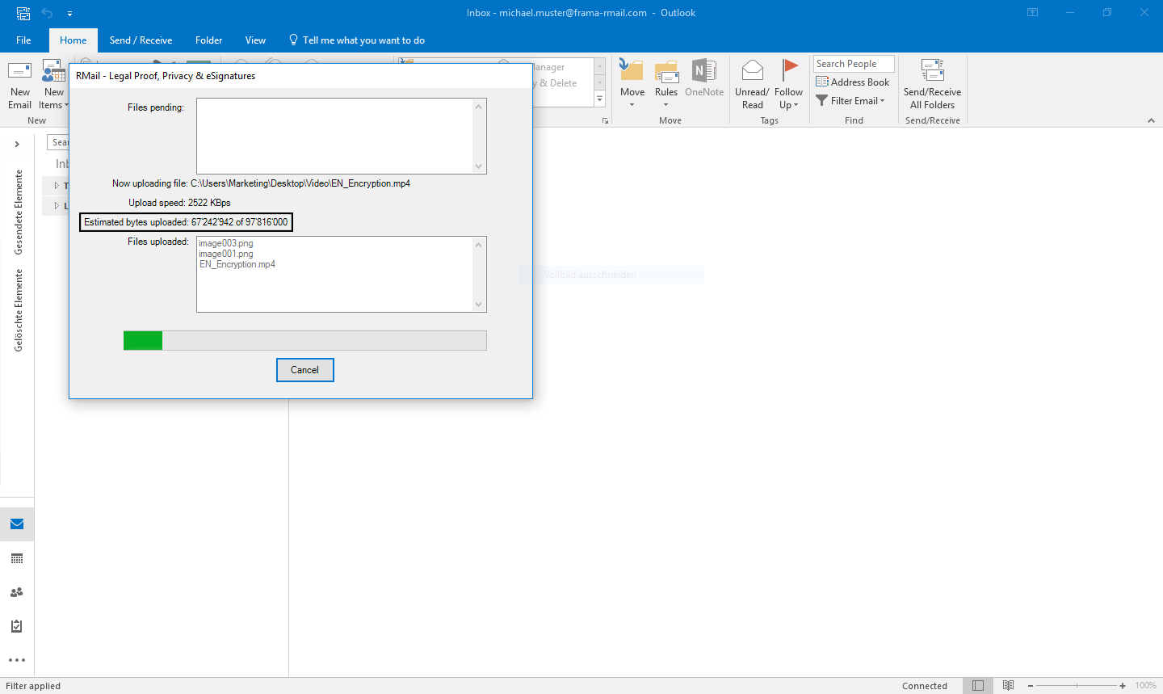Click the Tell me lightbulb box

[357, 40]
